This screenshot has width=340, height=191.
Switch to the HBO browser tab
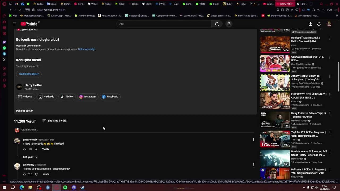click(301, 4)
